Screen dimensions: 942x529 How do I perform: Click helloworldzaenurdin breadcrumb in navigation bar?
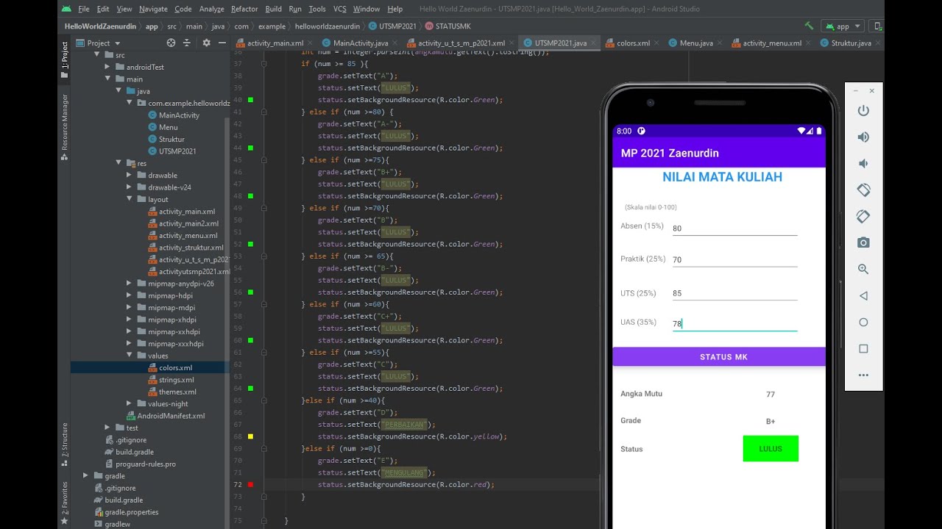pos(327,26)
